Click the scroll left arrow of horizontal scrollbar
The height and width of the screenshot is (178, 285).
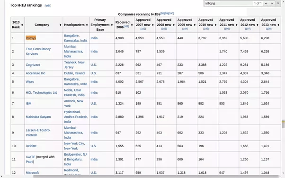1,177
